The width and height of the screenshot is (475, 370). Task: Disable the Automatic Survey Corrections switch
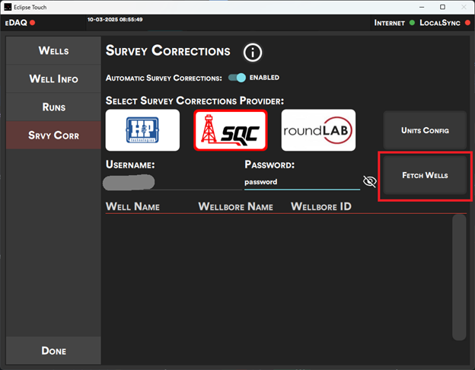coord(237,78)
